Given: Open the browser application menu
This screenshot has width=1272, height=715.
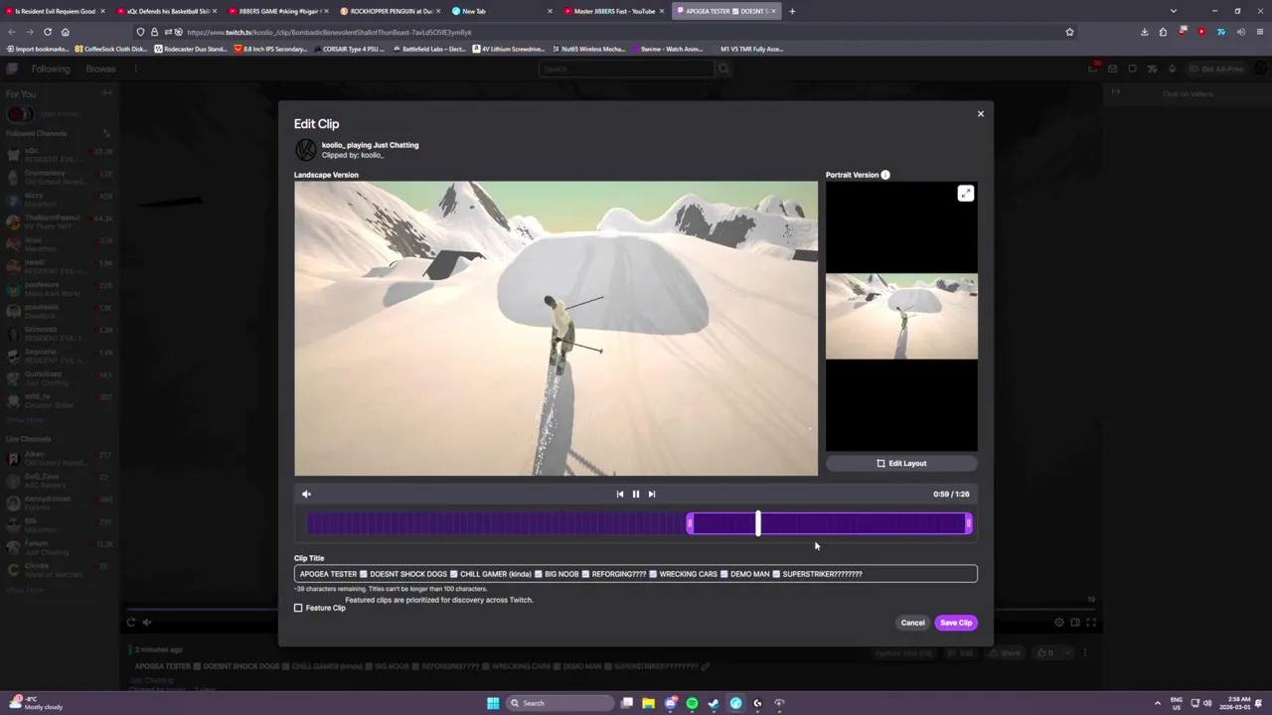Looking at the screenshot, I should click(1258, 32).
